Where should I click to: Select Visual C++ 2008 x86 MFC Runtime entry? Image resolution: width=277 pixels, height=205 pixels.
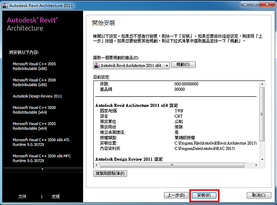(x=42, y=158)
